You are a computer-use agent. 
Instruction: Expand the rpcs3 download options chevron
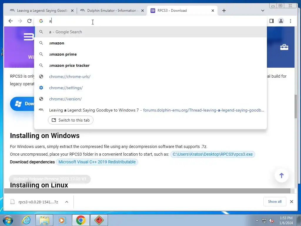67,202
